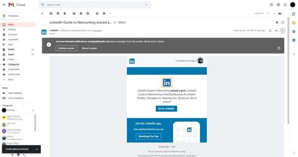Delete this email with trash icon
Viewport: 298px width, 157px height.
pyautogui.click(x=65, y=14)
